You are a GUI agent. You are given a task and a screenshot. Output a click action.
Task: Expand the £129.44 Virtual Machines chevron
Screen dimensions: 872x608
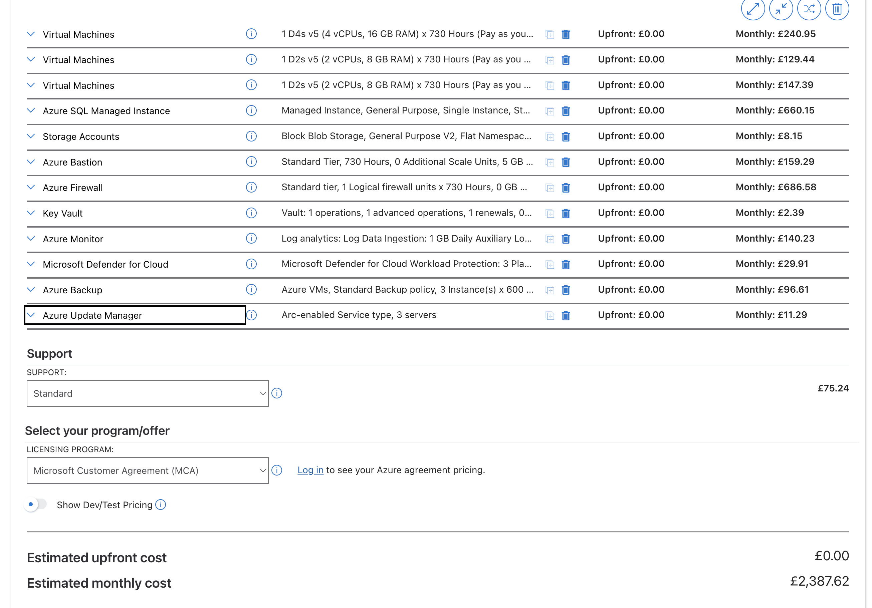pyautogui.click(x=31, y=59)
